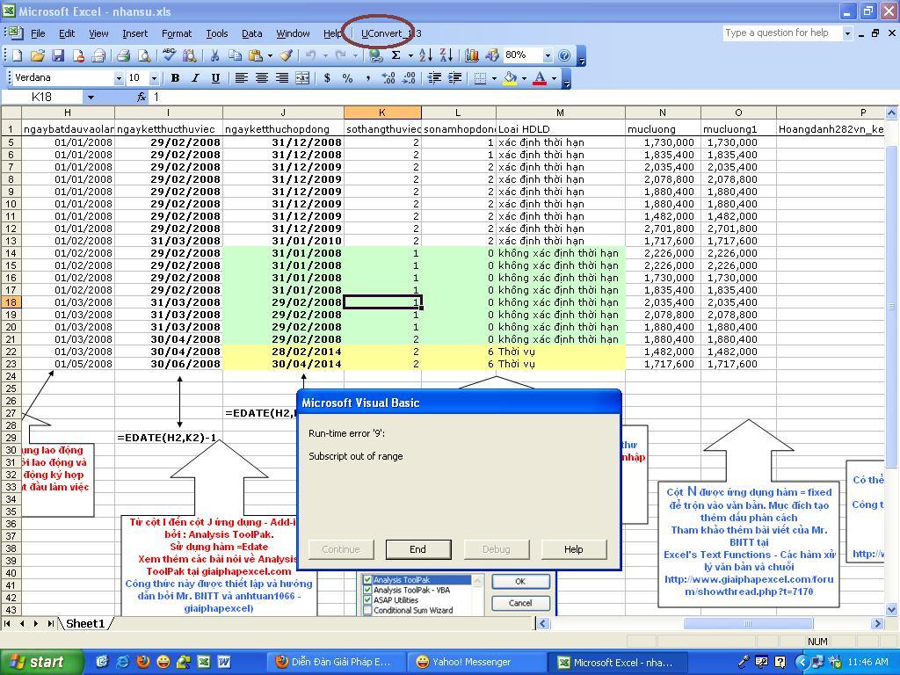Viewport: 900px width, 675px height.
Task: Insert hyperlink using the globe icon
Action: [375, 55]
